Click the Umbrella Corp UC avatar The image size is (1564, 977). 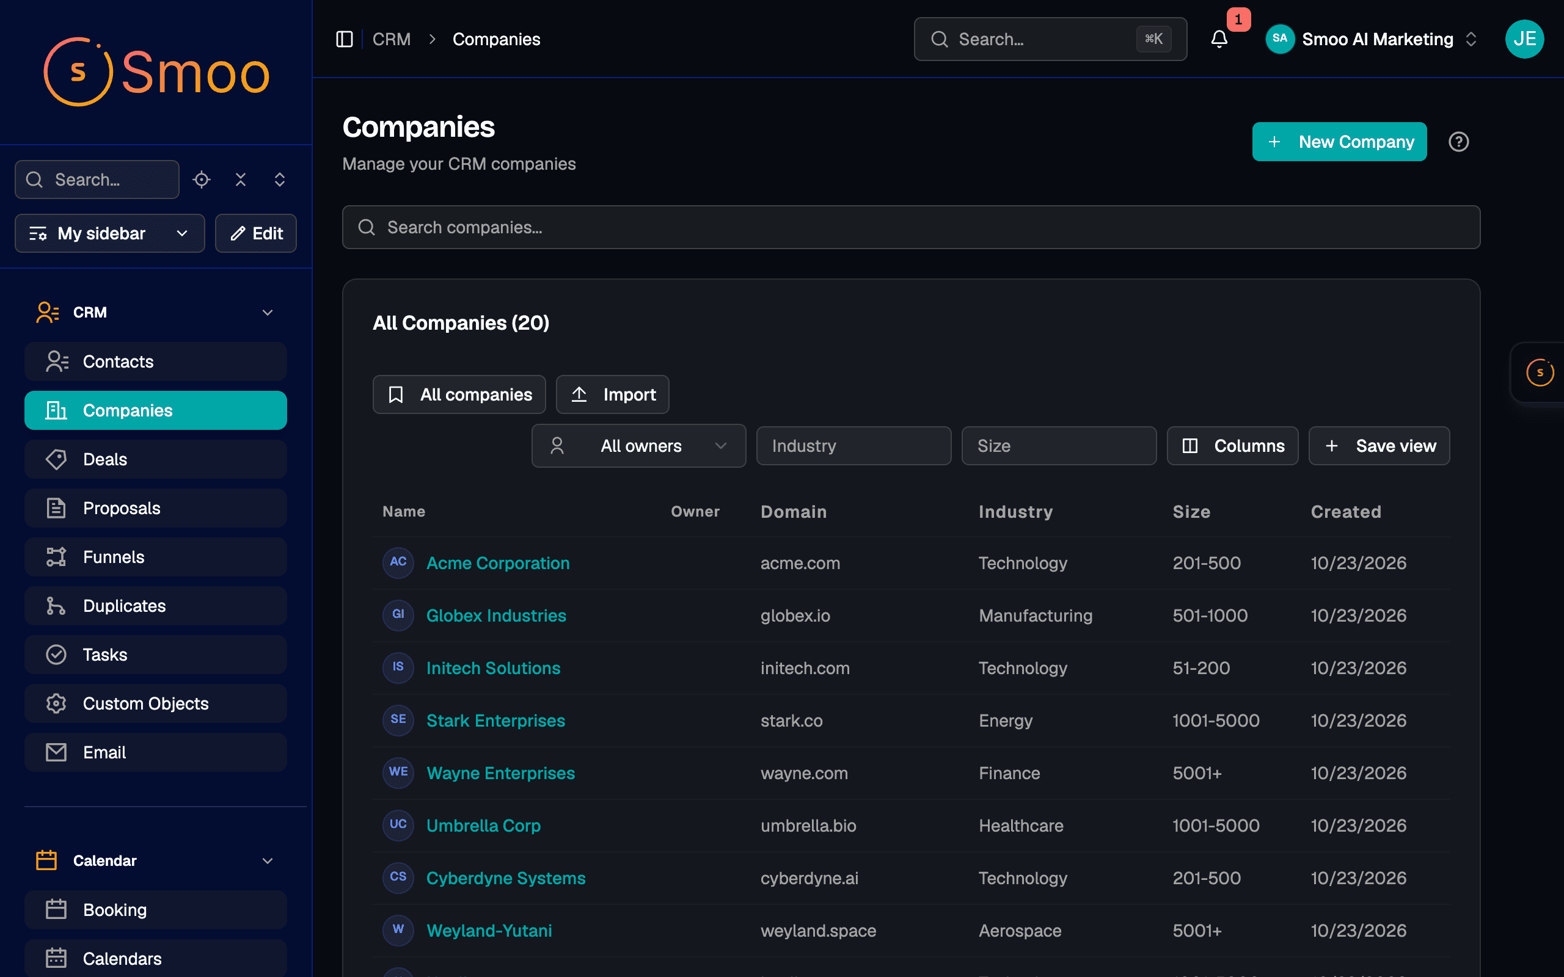[398, 825]
